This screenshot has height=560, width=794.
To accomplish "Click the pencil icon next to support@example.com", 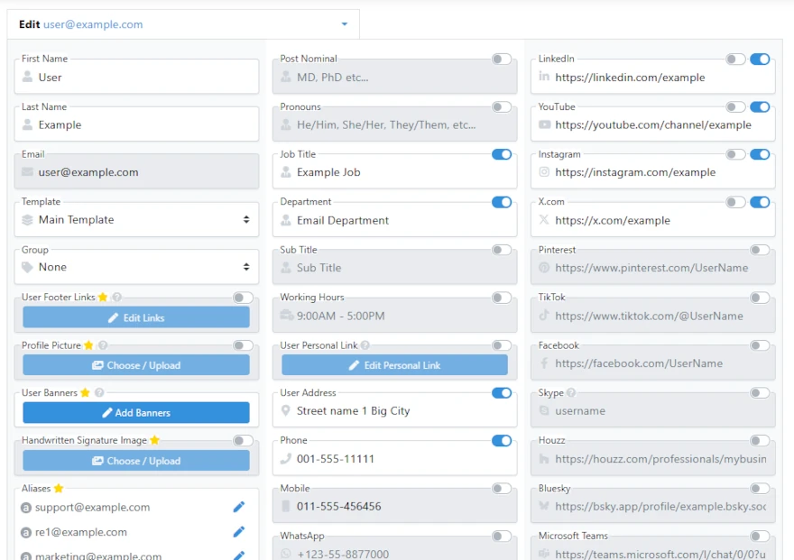I will (x=239, y=508).
